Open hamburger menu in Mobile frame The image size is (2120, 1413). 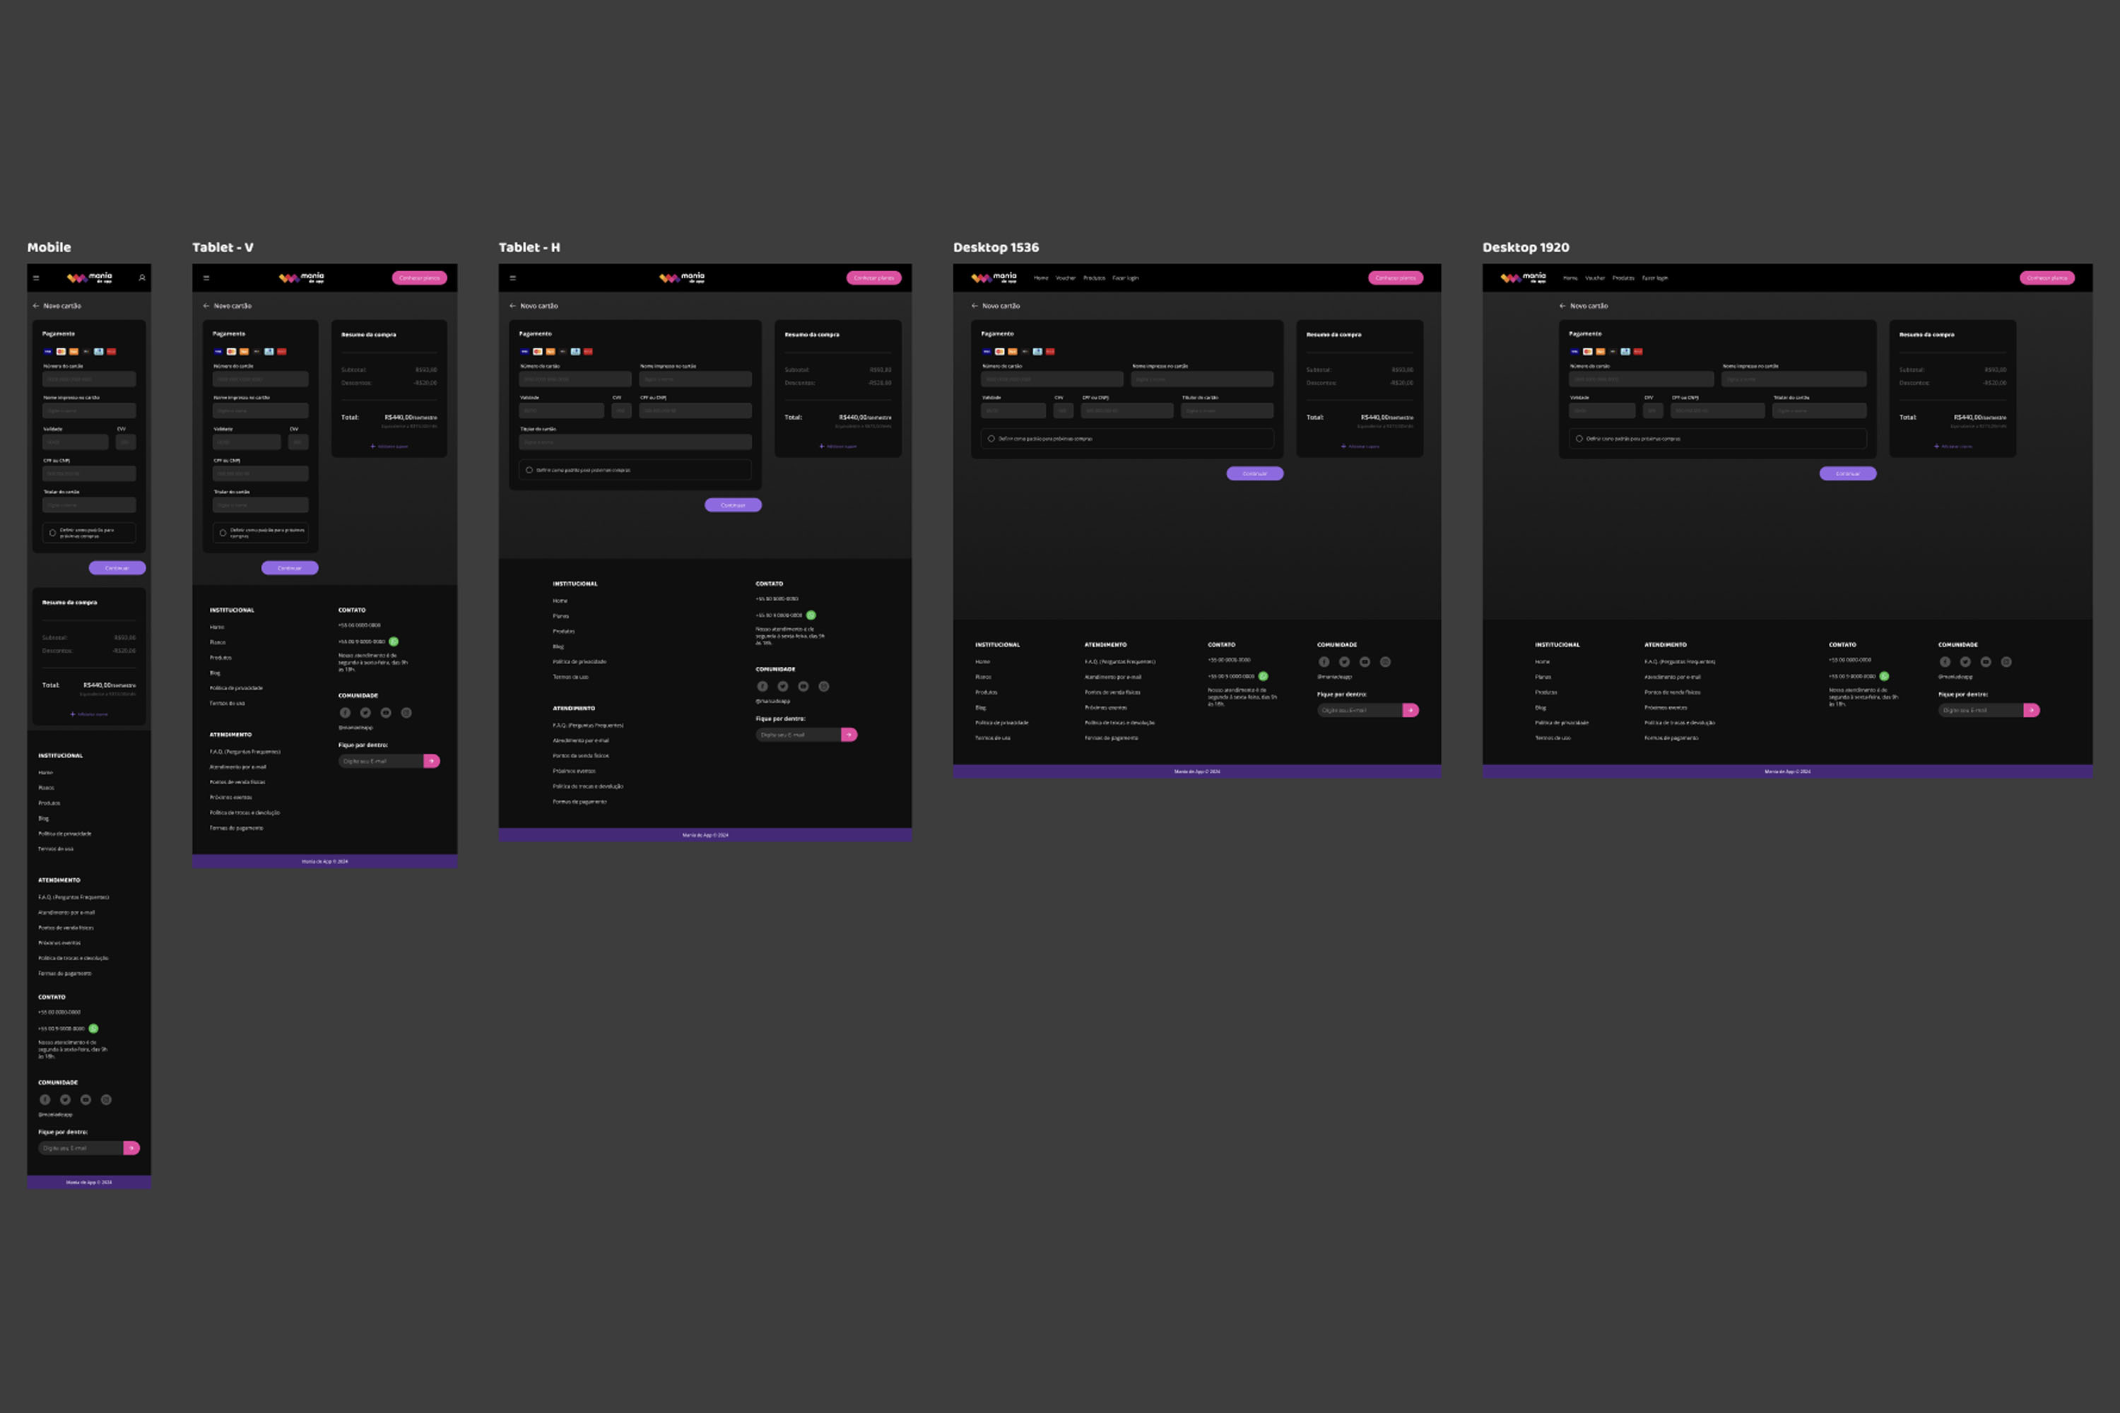(36, 278)
